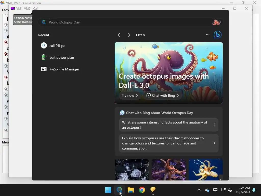Click the notification bell icon
The width and height of the screenshot is (261, 196).
(254, 190)
